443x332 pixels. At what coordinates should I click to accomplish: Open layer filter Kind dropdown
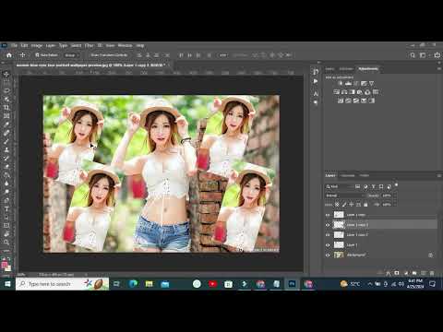[339, 186]
